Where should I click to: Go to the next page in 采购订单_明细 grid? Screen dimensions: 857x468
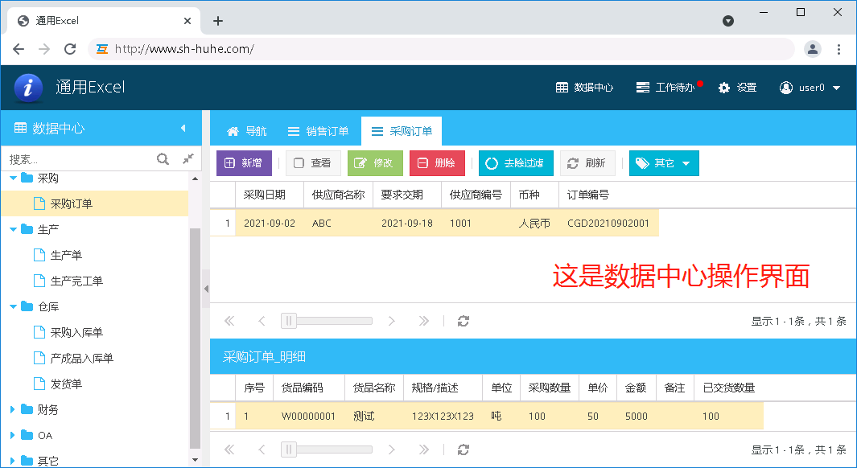(392, 450)
